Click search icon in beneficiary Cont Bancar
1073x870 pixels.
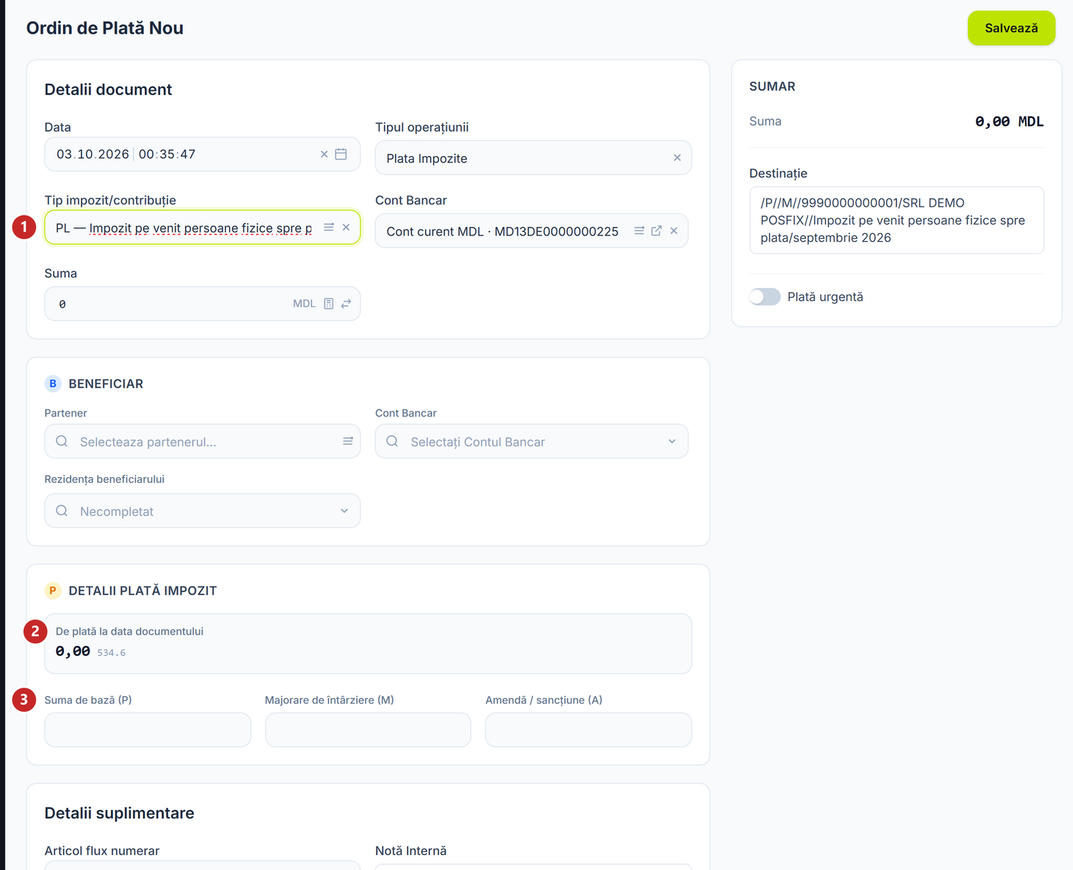point(392,441)
